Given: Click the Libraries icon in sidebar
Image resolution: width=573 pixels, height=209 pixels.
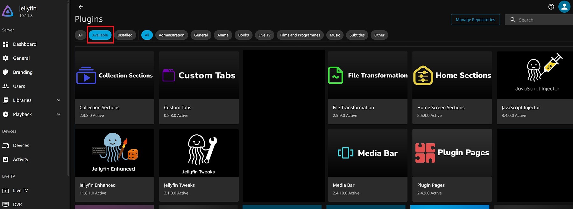Looking at the screenshot, I should (x=5, y=100).
